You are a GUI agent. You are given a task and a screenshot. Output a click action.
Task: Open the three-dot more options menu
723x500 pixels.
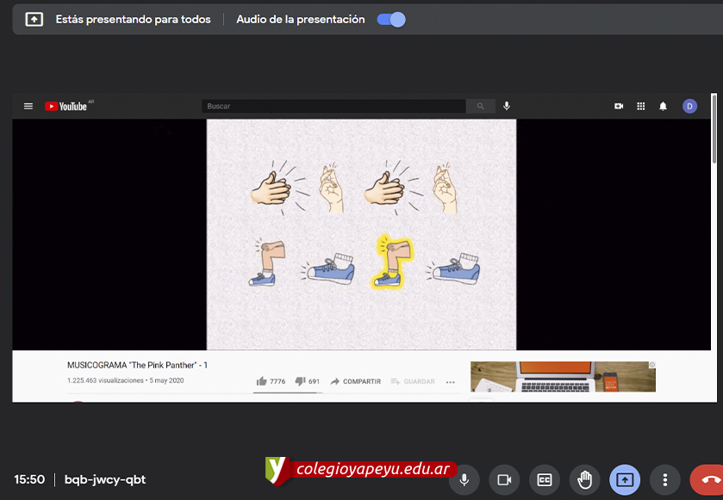(664, 479)
